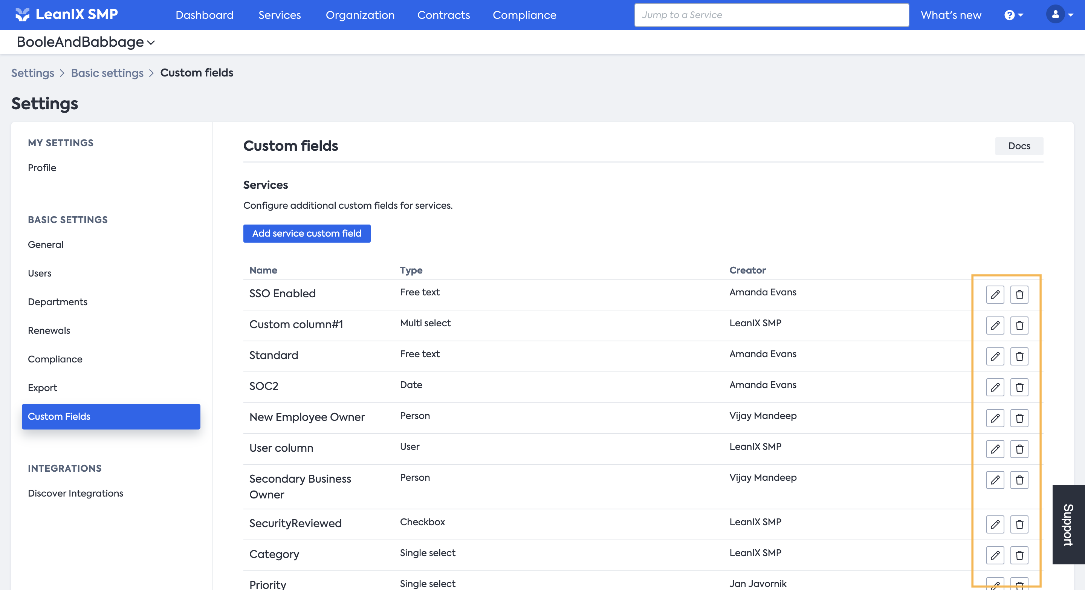This screenshot has height=590, width=1085.
Task: Click pencil icon for Custom column#1
Action: point(995,325)
